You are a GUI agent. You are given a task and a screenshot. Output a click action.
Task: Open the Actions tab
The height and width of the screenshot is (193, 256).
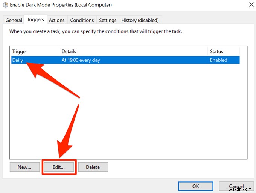tap(56, 20)
